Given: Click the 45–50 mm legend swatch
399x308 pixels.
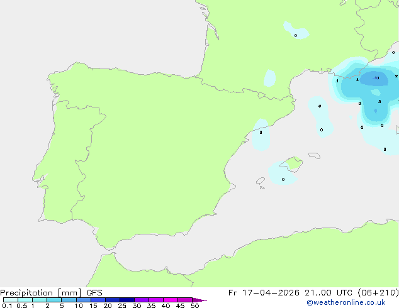Looking at the screenshot, I should (x=185, y=300).
